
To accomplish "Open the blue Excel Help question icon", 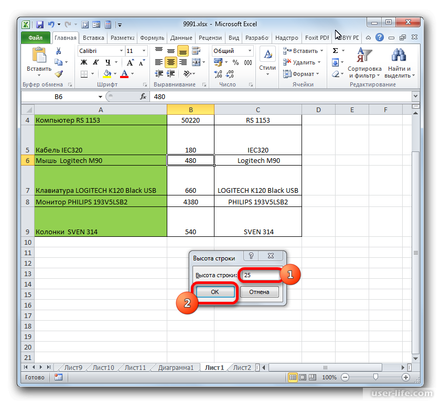I will pyautogui.click(x=380, y=37).
